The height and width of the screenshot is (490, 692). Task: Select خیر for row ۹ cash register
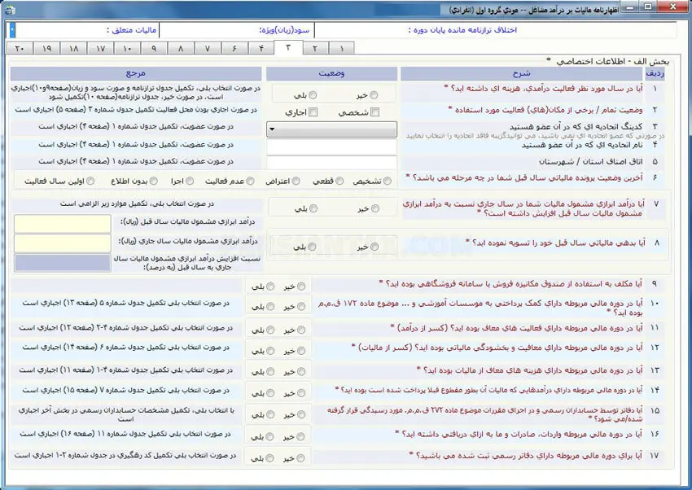coord(301,287)
